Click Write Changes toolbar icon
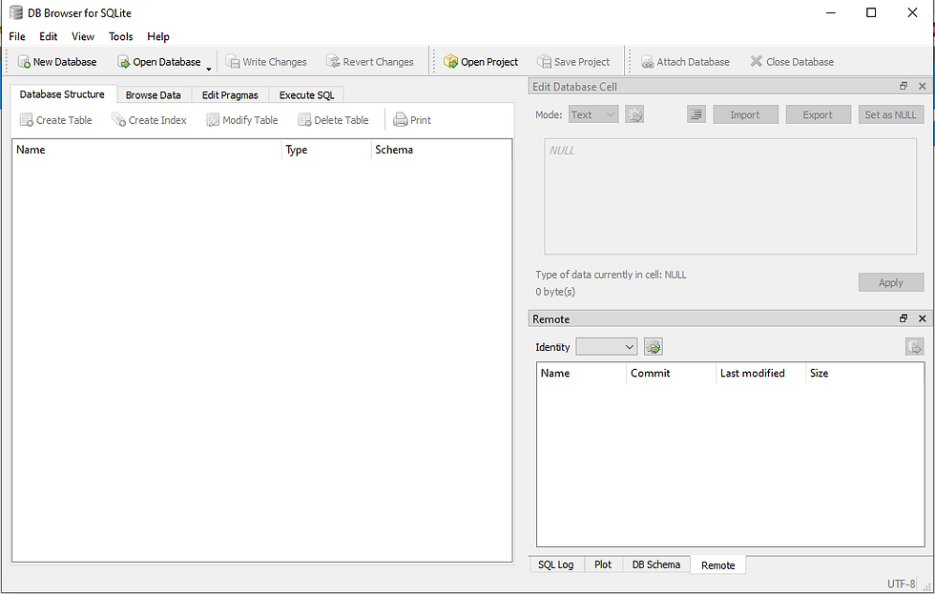Image resolution: width=935 pixels, height=594 pixels. coord(233,62)
